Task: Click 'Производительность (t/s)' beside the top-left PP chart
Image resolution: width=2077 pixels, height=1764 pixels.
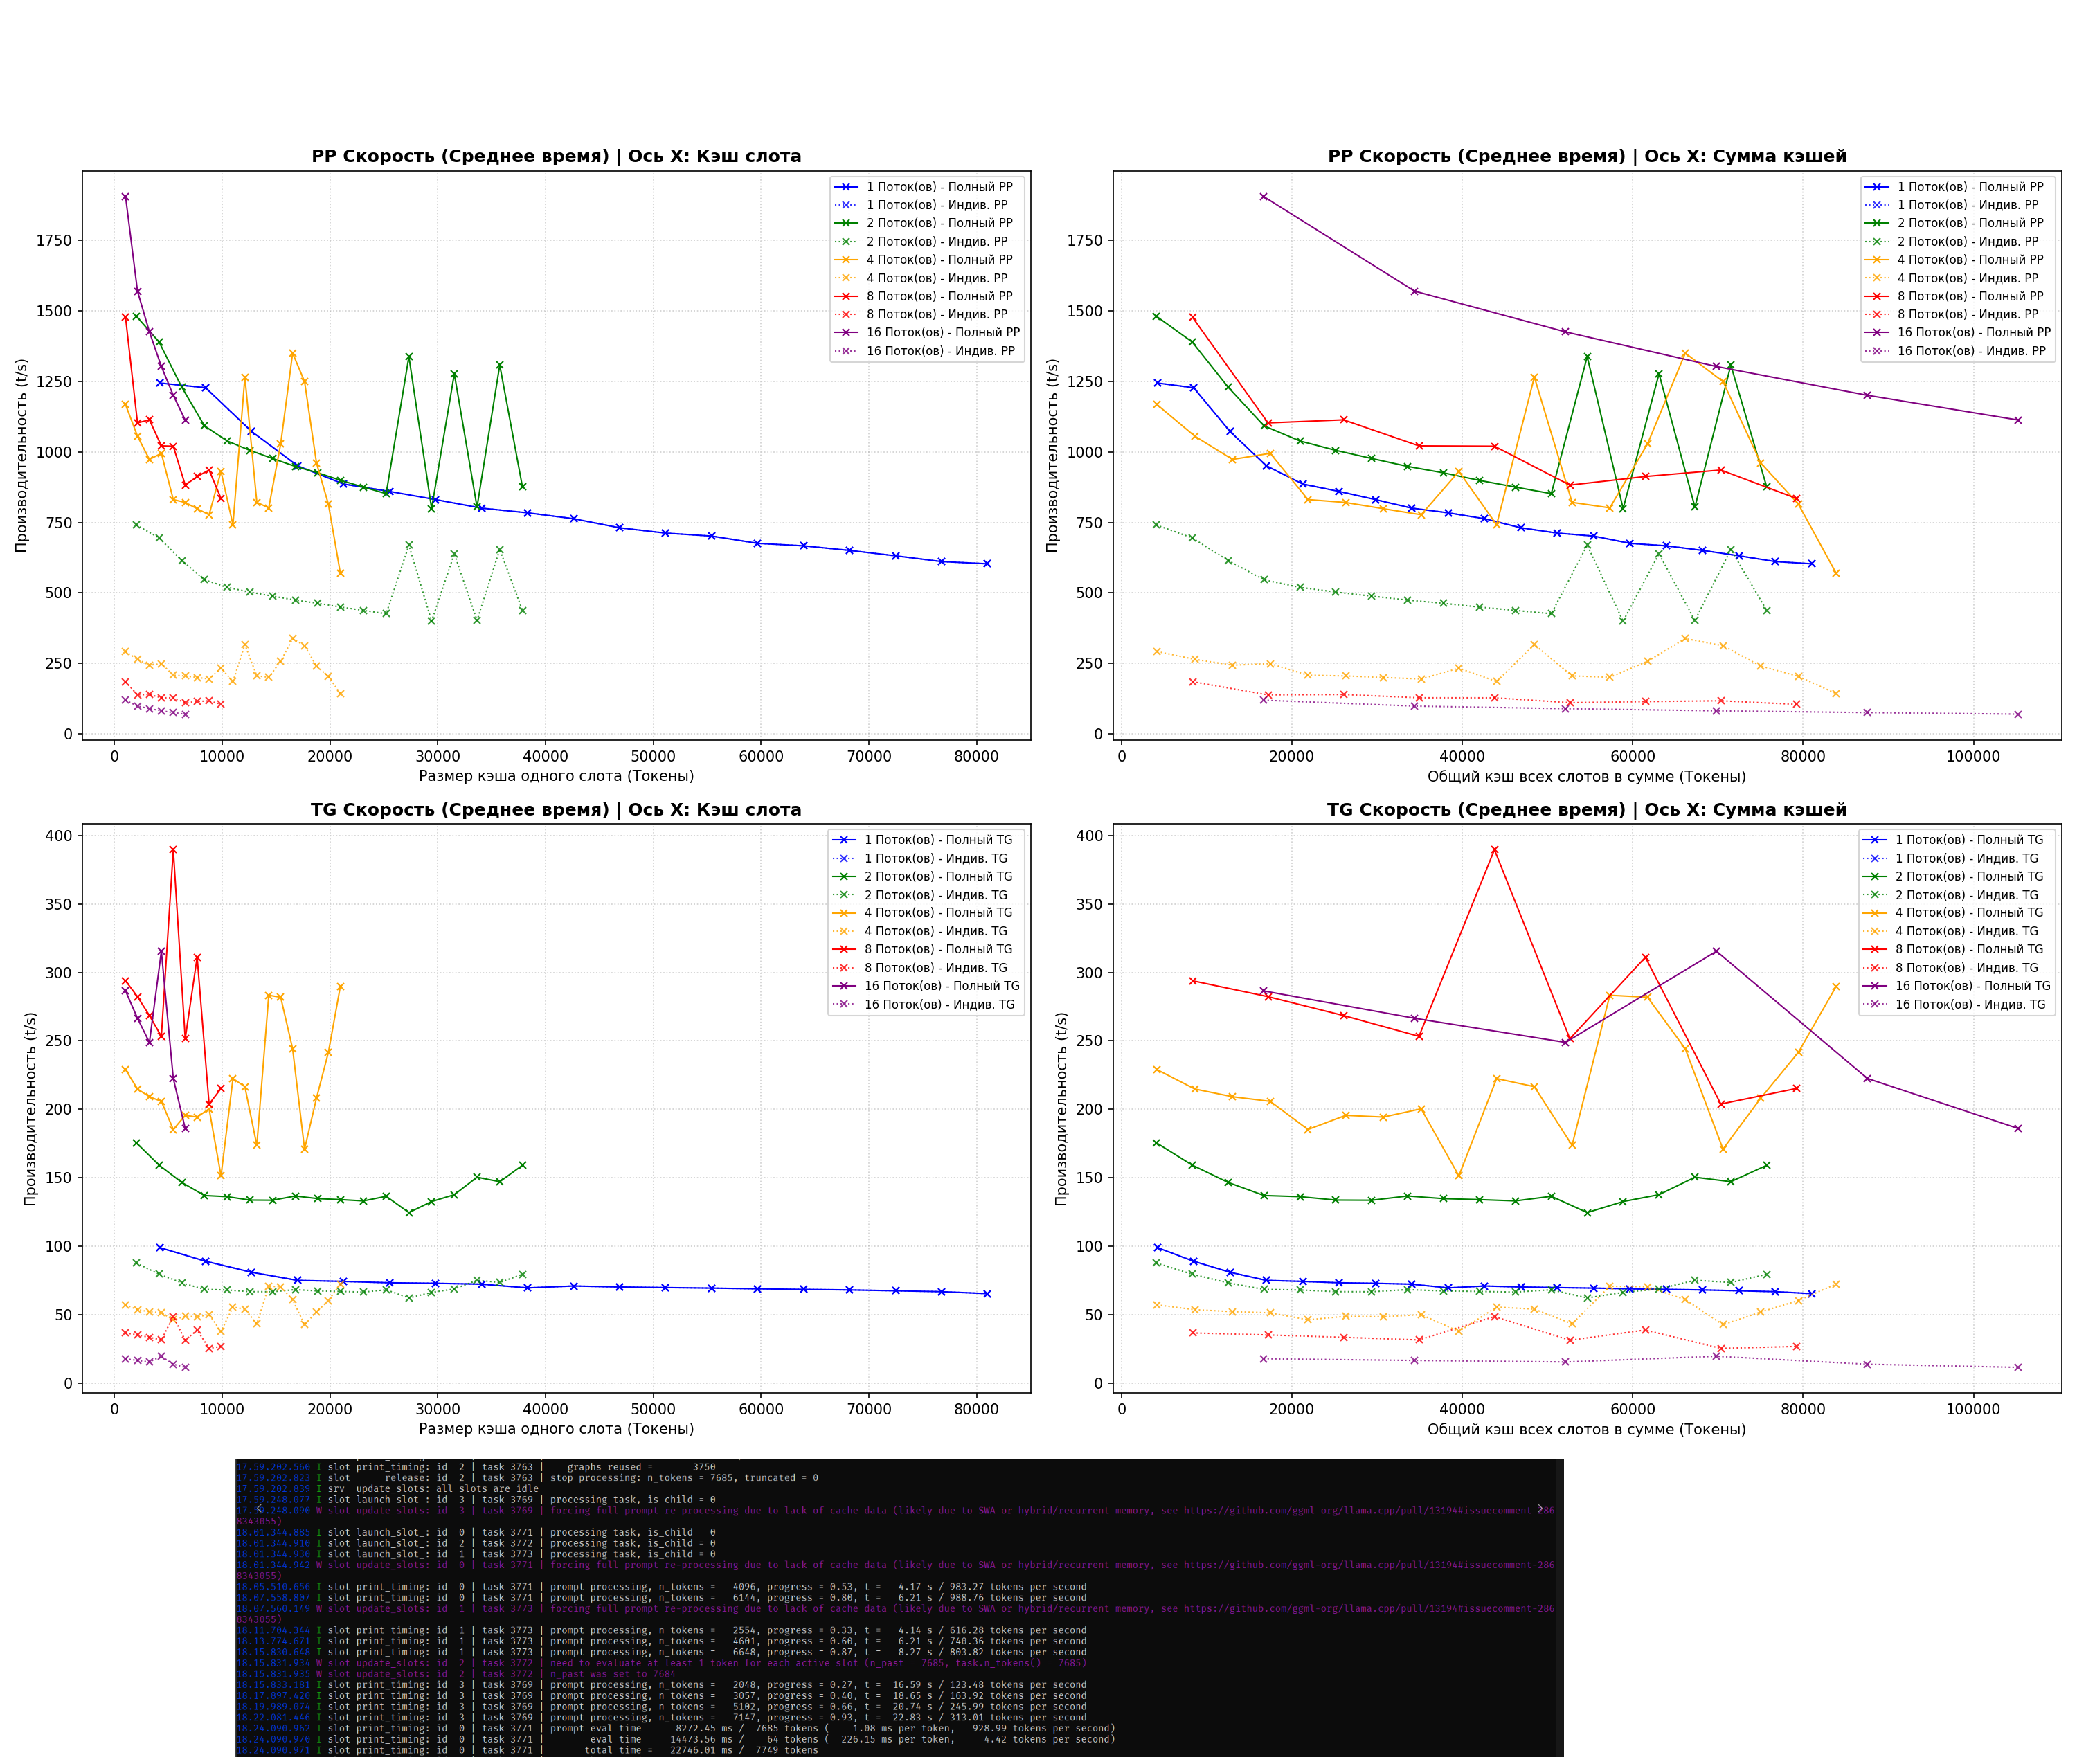Action: 21,455
